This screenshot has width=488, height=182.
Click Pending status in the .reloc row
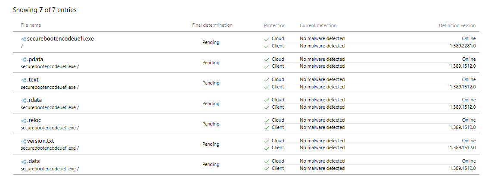211,124
